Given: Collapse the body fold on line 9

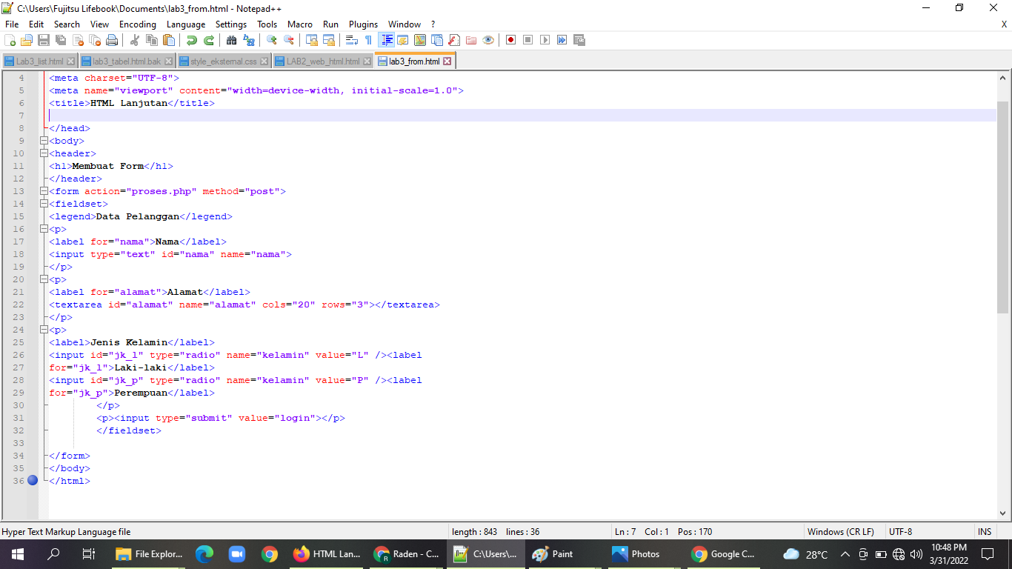Looking at the screenshot, I should [x=44, y=141].
